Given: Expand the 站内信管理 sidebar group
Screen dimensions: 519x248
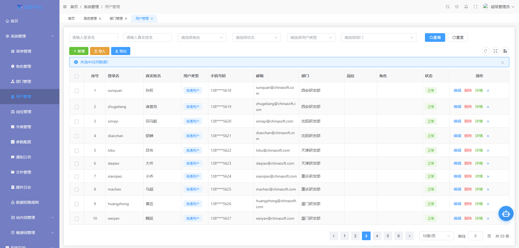Looking at the screenshot, I should click(x=30, y=218).
